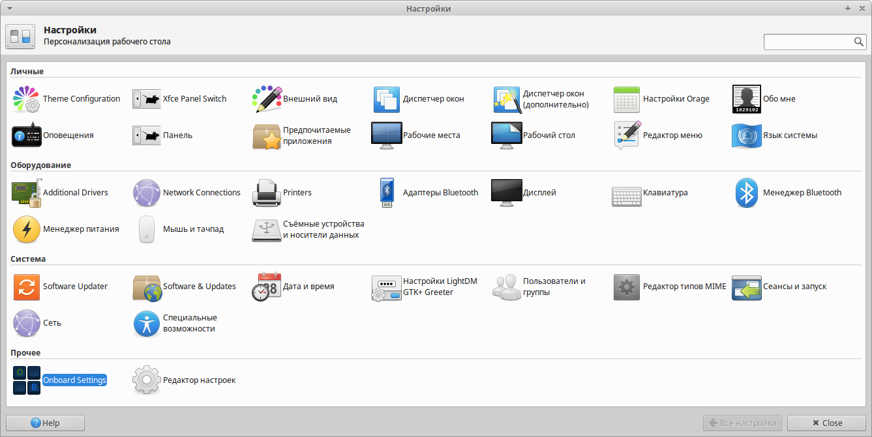
Task: Open Оповещения notifications settings
Action: [x=53, y=135]
